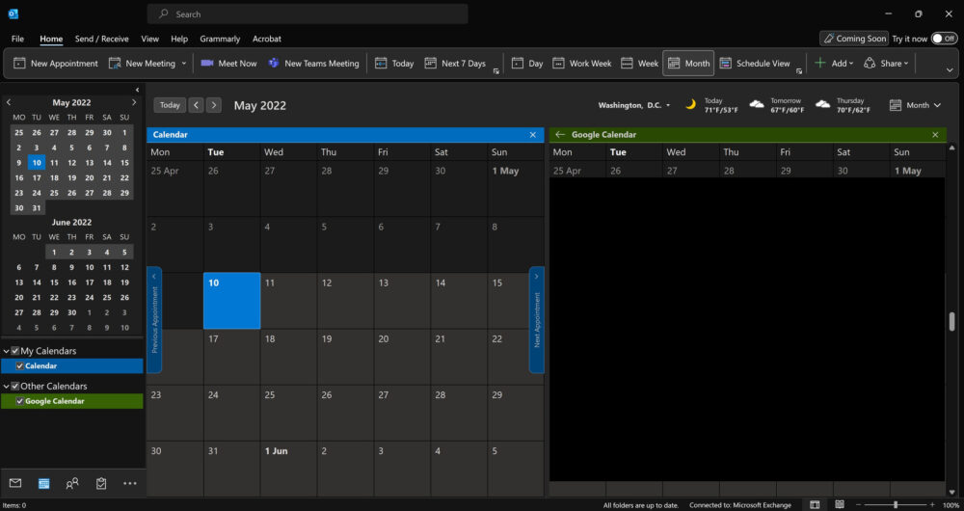Click the Today button above calendar
This screenshot has width=964, height=511.
[x=170, y=105]
